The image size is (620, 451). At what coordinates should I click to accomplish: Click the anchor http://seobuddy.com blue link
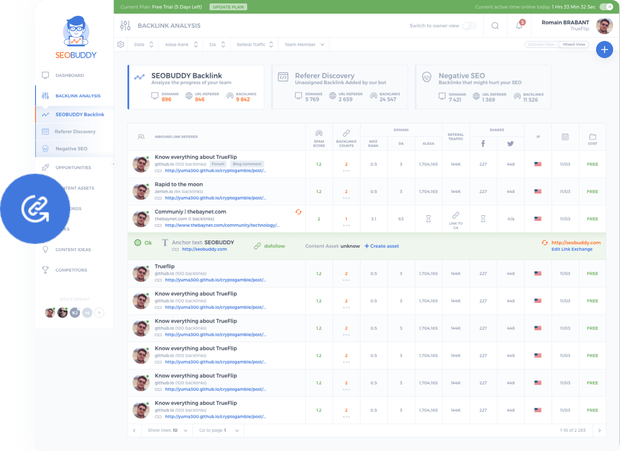[x=204, y=249]
